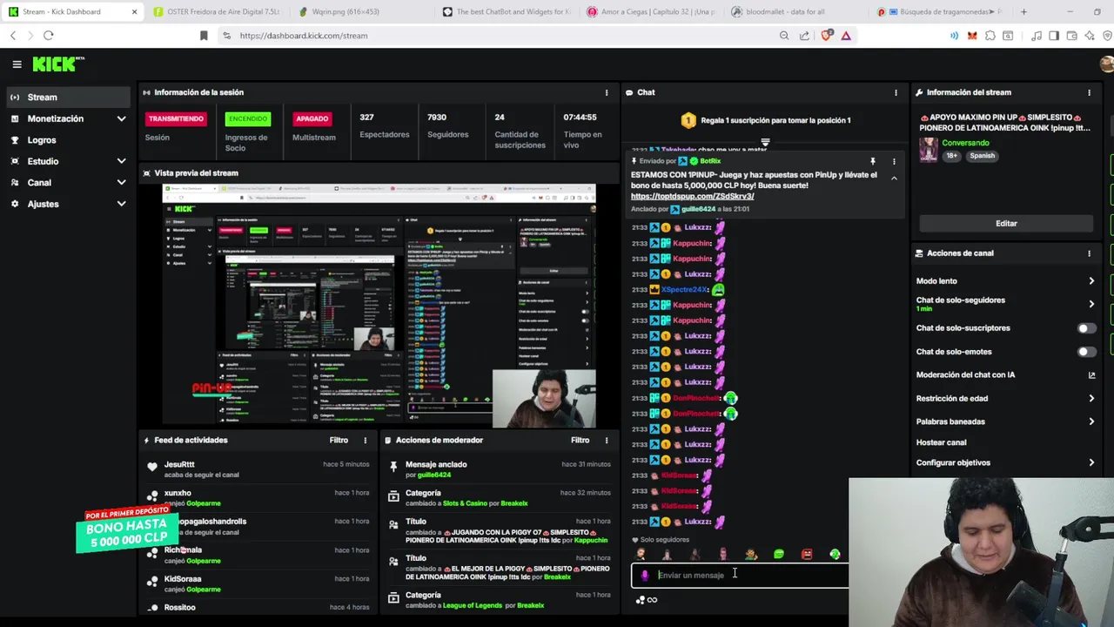Open the toptdspup.com link in pinned message
Screen dimensions: 1114x627
tap(692, 197)
